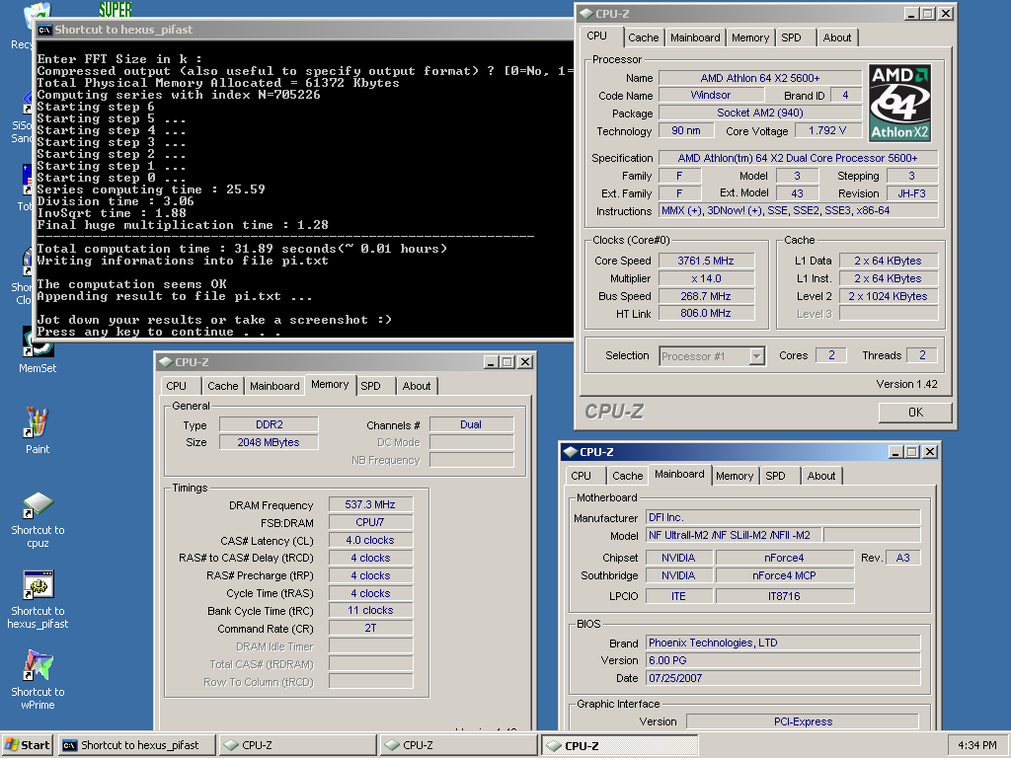Click the Package Socket AM2 (940) field

pyautogui.click(x=760, y=113)
